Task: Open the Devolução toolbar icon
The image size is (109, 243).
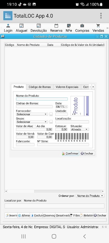Action: 38,26
